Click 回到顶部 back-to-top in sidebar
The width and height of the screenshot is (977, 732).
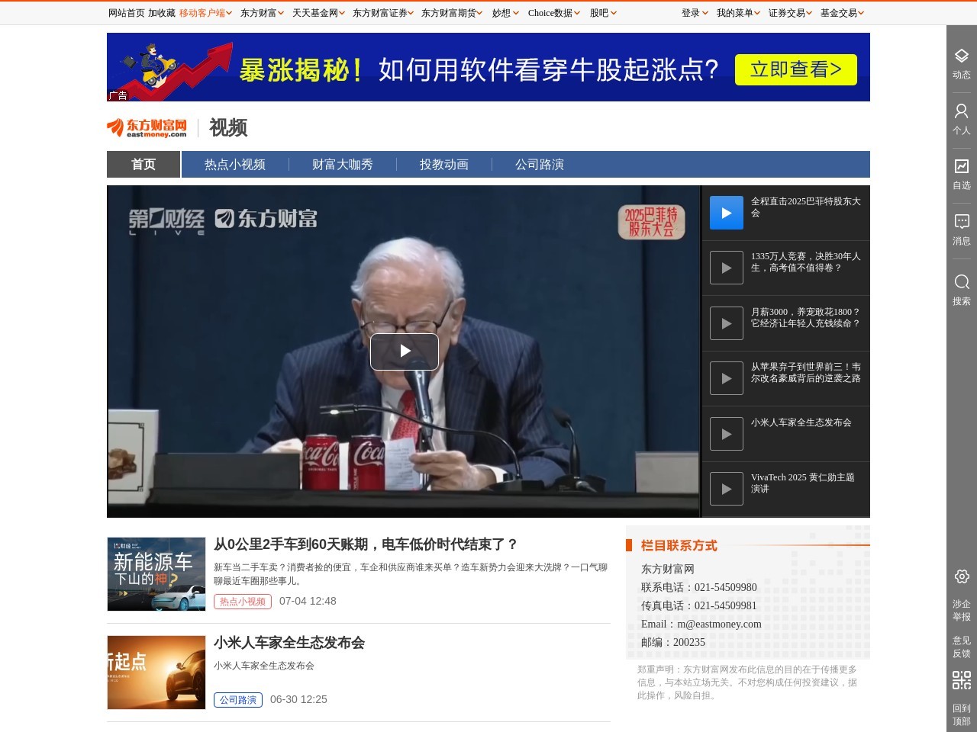[962, 714]
